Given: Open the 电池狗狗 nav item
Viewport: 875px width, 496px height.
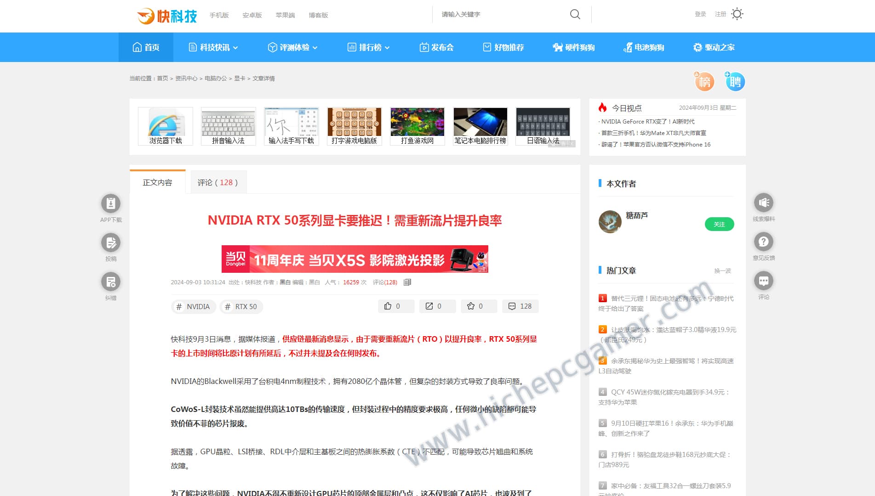Looking at the screenshot, I should pos(644,47).
